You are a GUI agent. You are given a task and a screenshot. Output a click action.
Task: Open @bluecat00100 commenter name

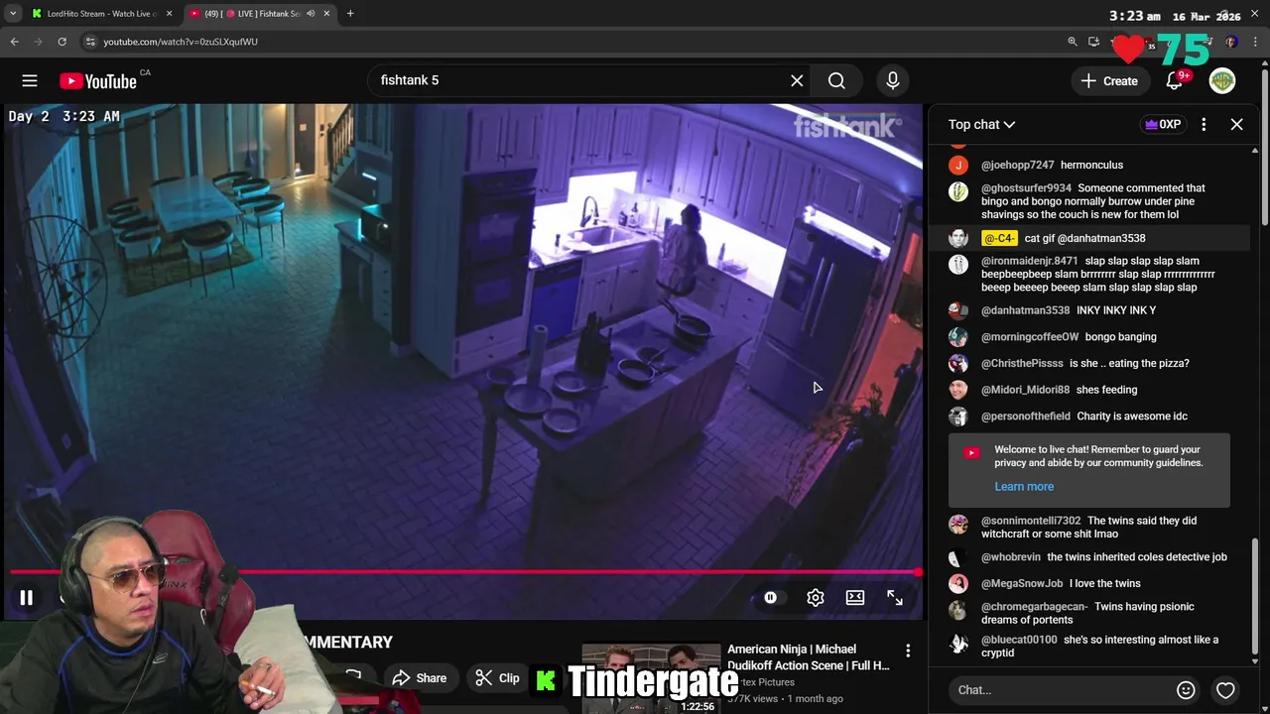pos(1019,641)
